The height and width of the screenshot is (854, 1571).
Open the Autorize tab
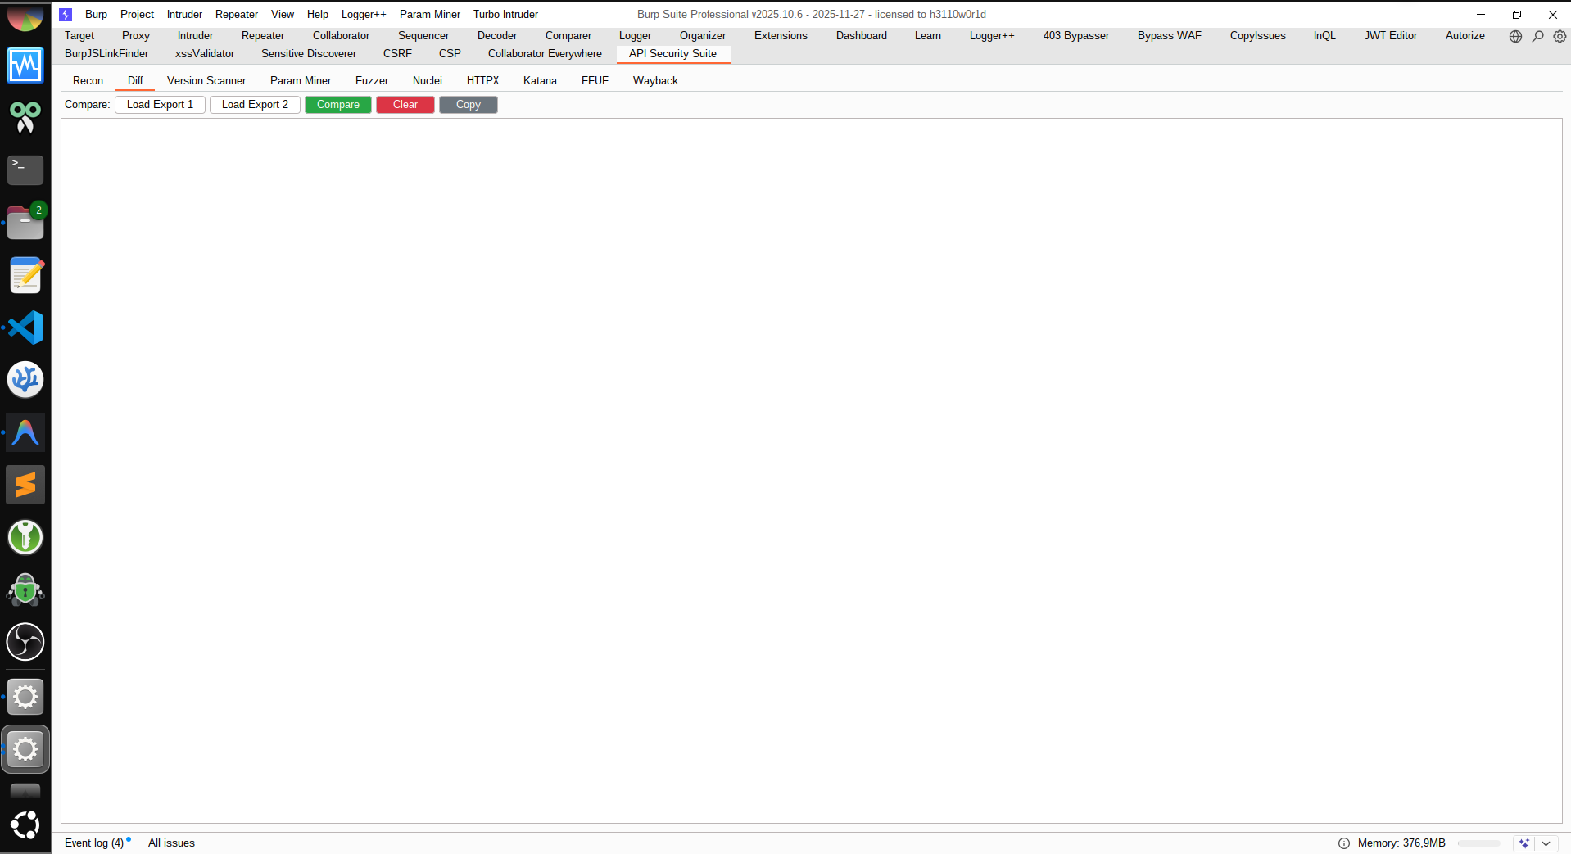click(x=1465, y=36)
